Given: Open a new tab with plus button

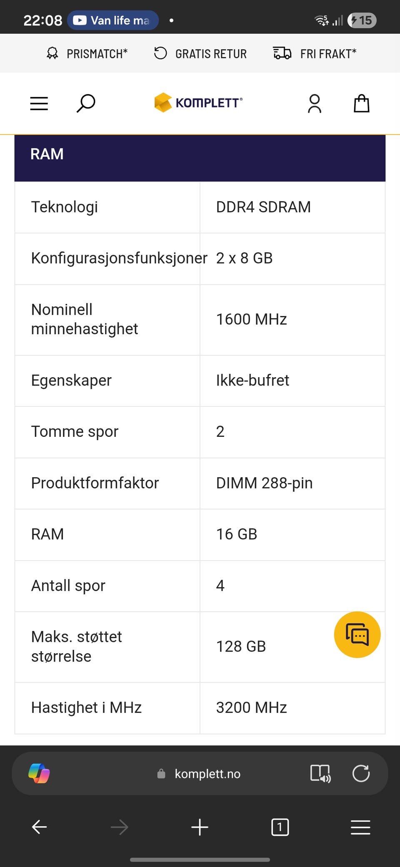Looking at the screenshot, I should coord(200,827).
